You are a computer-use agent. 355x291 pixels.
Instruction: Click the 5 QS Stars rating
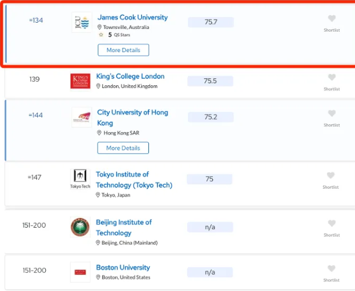coord(115,35)
